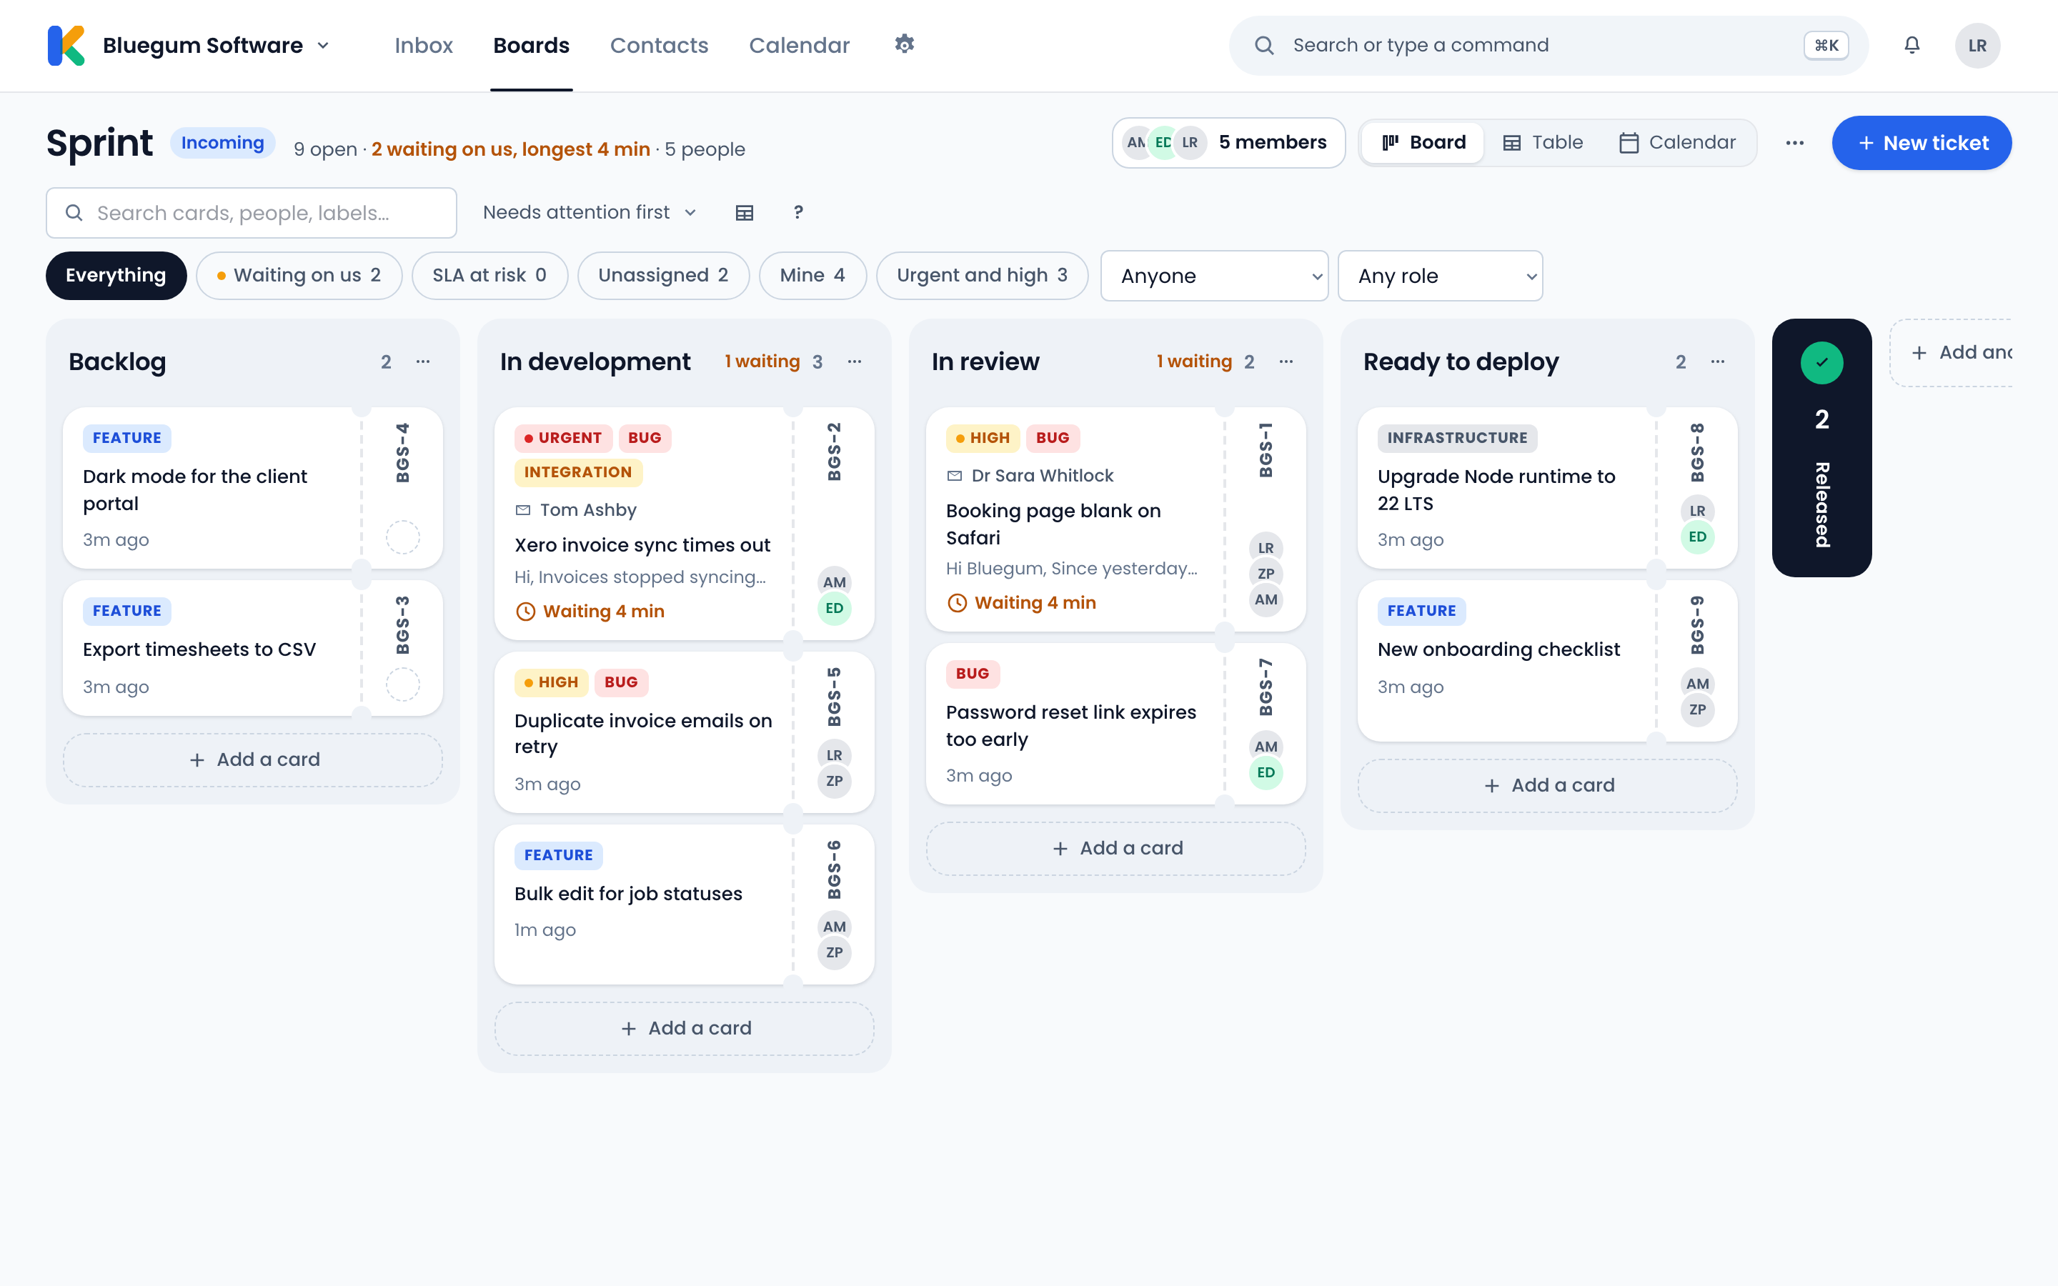2058x1286 pixels.
Task: Open the notifications bell
Action: click(1912, 45)
